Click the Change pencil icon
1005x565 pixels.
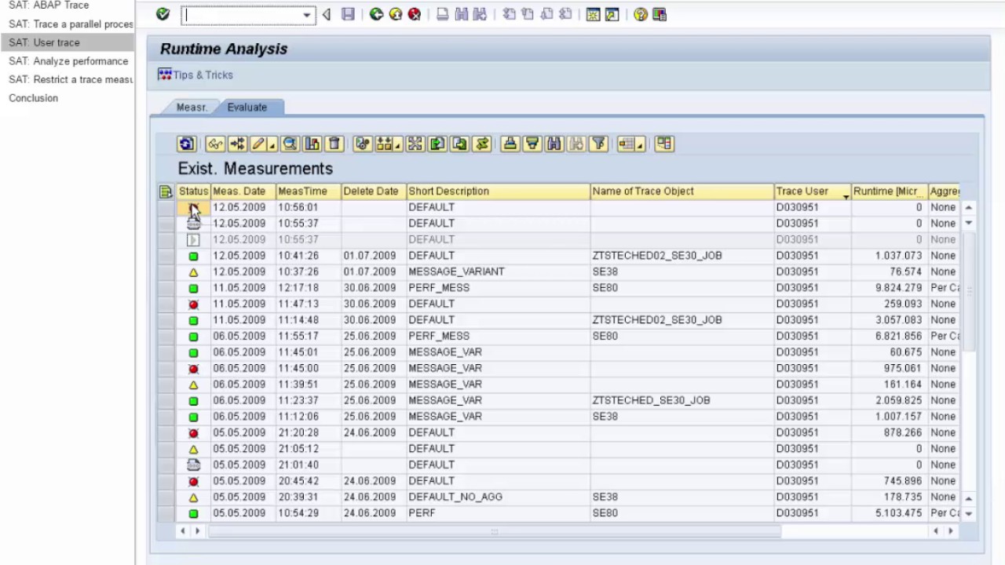(258, 144)
